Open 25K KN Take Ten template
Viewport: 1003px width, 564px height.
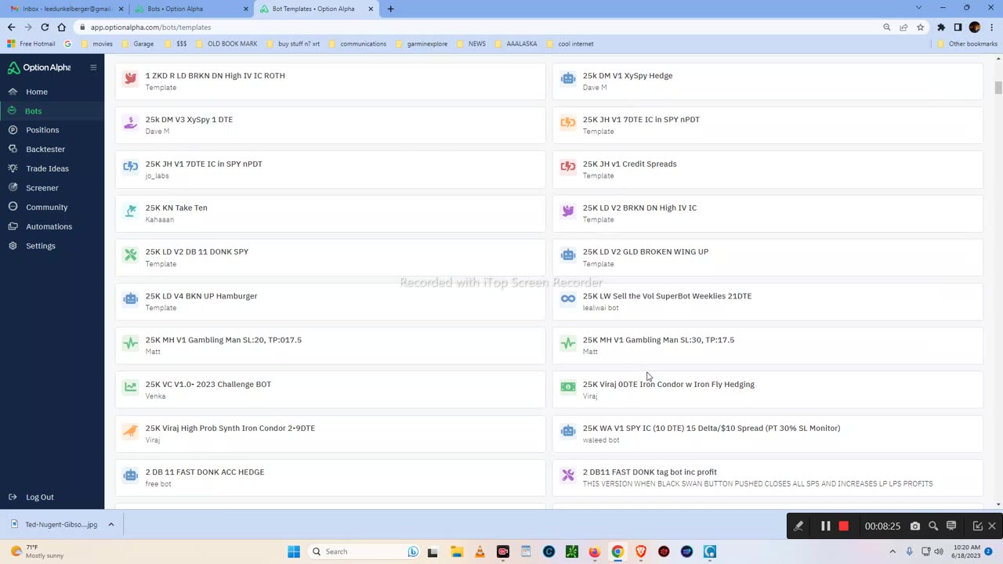coord(330,213)
